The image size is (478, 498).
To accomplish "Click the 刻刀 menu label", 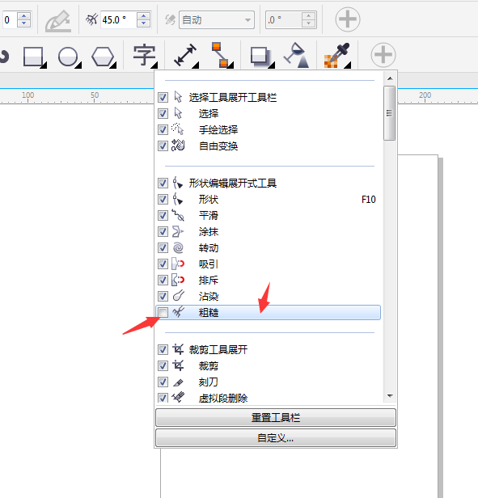I will pos(209,382).
